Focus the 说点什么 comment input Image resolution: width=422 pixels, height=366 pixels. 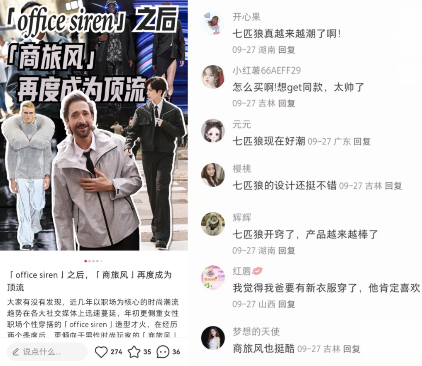47,352
